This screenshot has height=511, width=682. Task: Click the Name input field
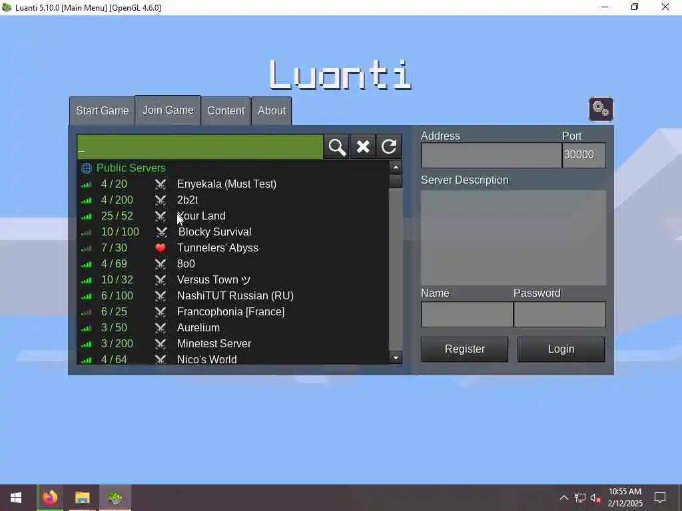[x=467, y=314]
